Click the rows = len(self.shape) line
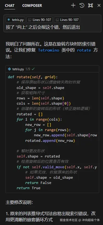 (x=40, y=98)
